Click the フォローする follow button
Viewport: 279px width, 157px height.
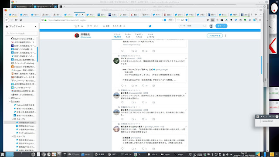coord(215,36)
